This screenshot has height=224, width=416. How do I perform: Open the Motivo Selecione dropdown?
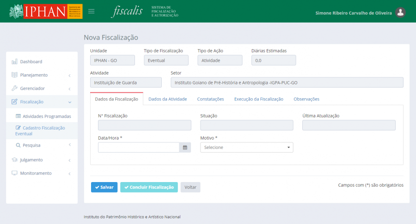pyautogui.click(x=246, y=147)
